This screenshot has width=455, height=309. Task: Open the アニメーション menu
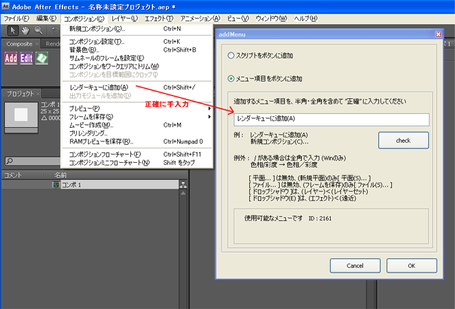coord(200,19)
